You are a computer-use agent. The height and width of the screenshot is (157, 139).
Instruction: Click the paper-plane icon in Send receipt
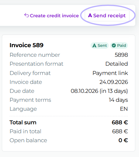pyautogui.click(x=90, y=15)
